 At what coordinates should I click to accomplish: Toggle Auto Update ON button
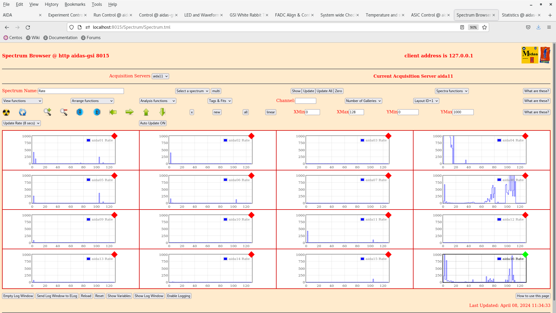point(152,123)
